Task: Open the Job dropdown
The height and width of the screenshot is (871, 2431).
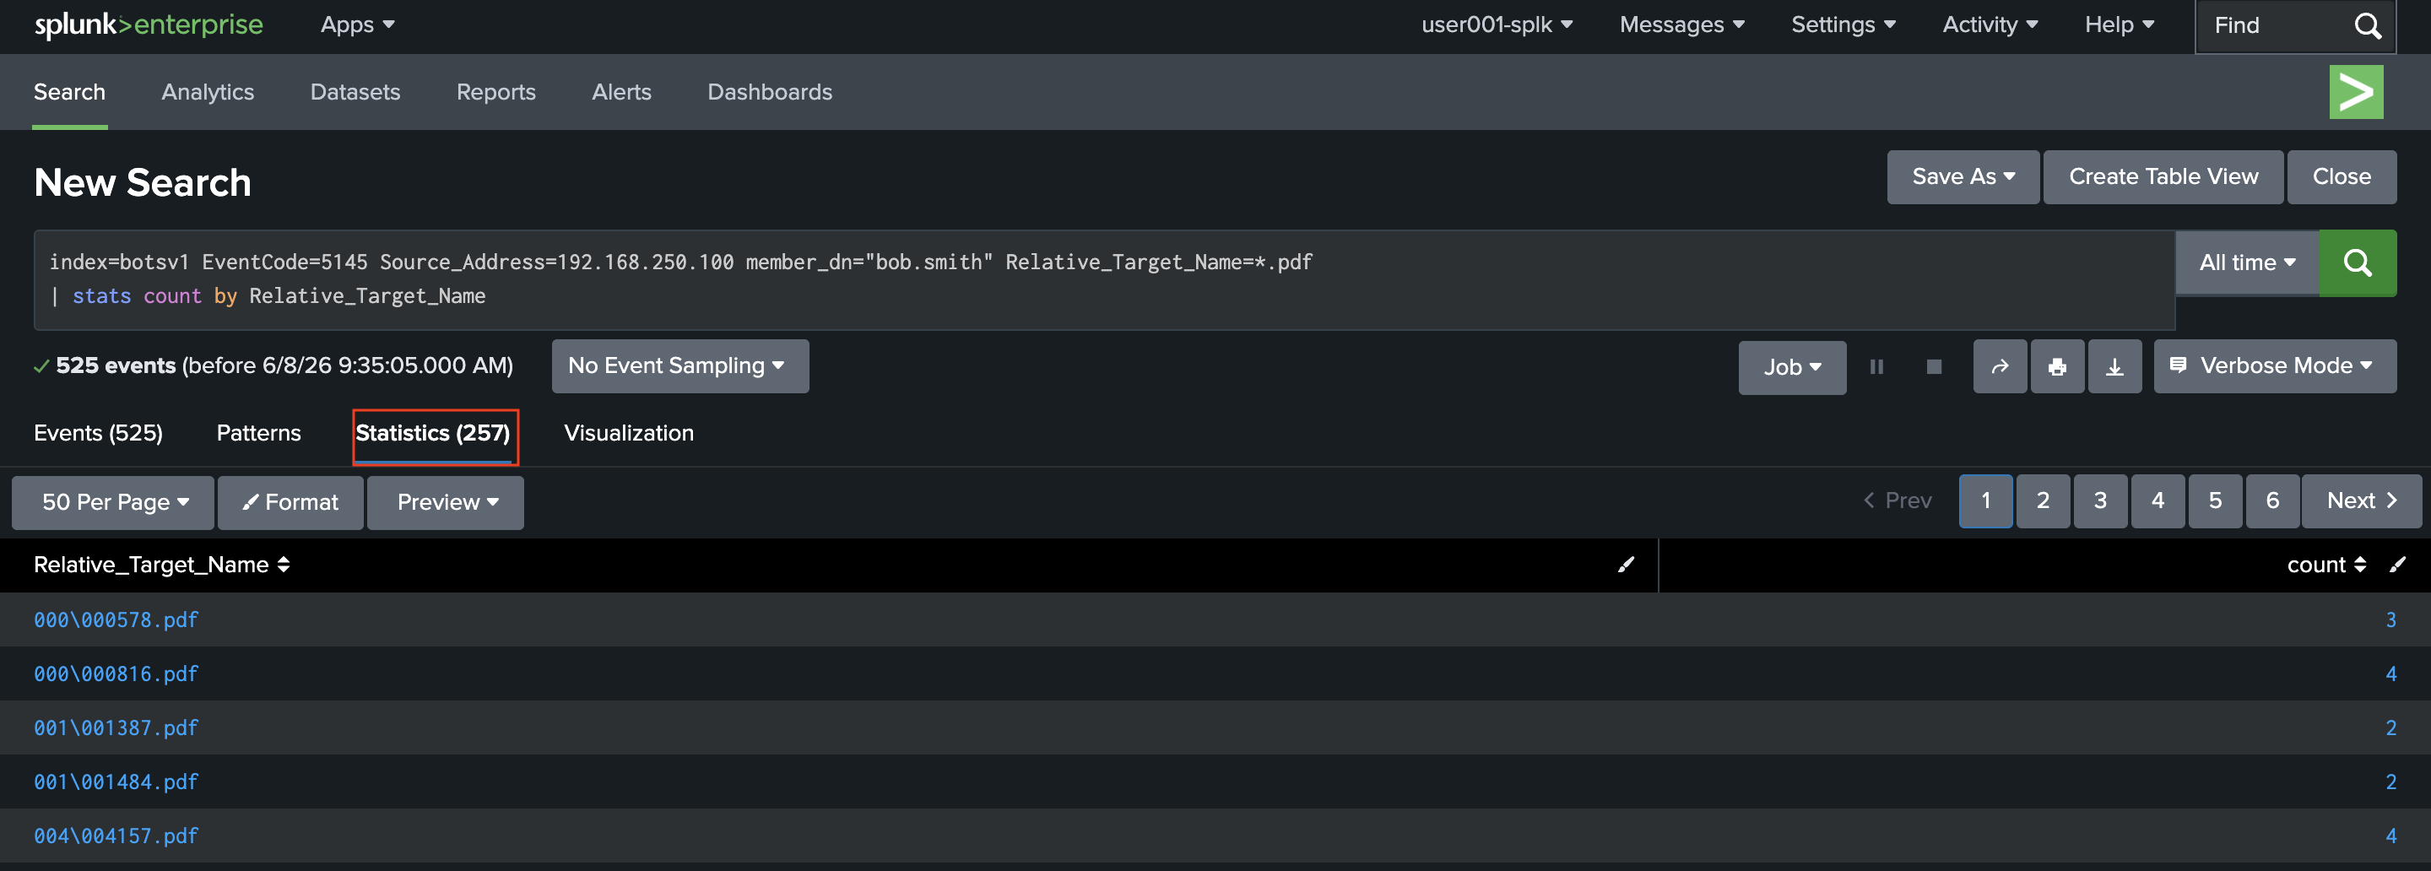Action: coord(1792,367)
